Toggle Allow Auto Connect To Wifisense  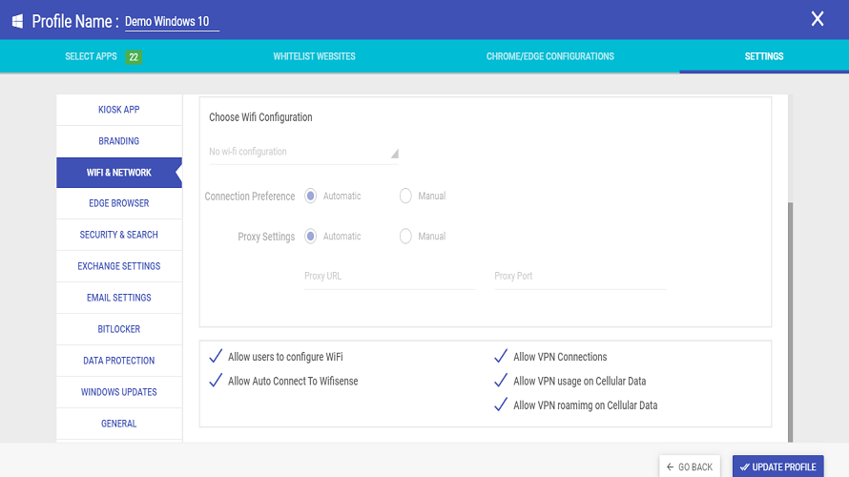pyautogui.click(x=215, y=381)
